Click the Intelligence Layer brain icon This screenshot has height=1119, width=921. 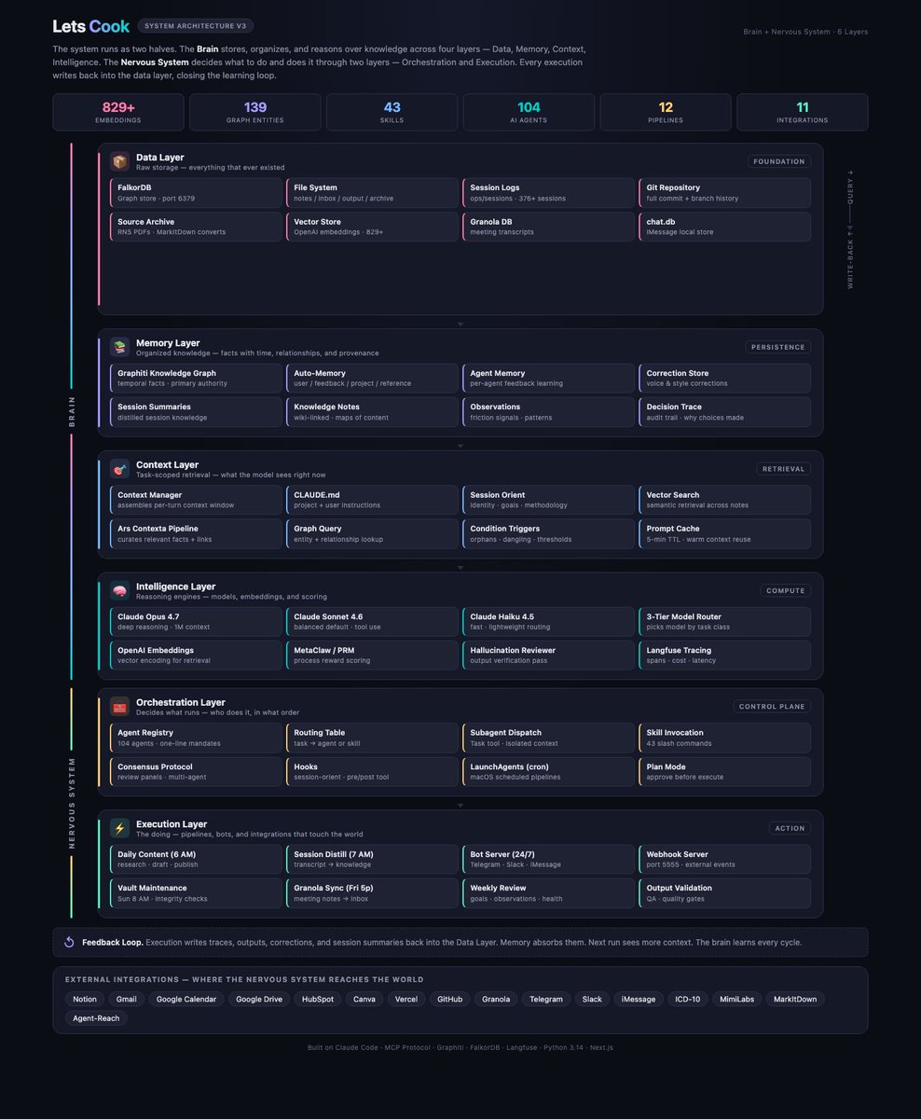pyautogui.click(x=119, y=590)
